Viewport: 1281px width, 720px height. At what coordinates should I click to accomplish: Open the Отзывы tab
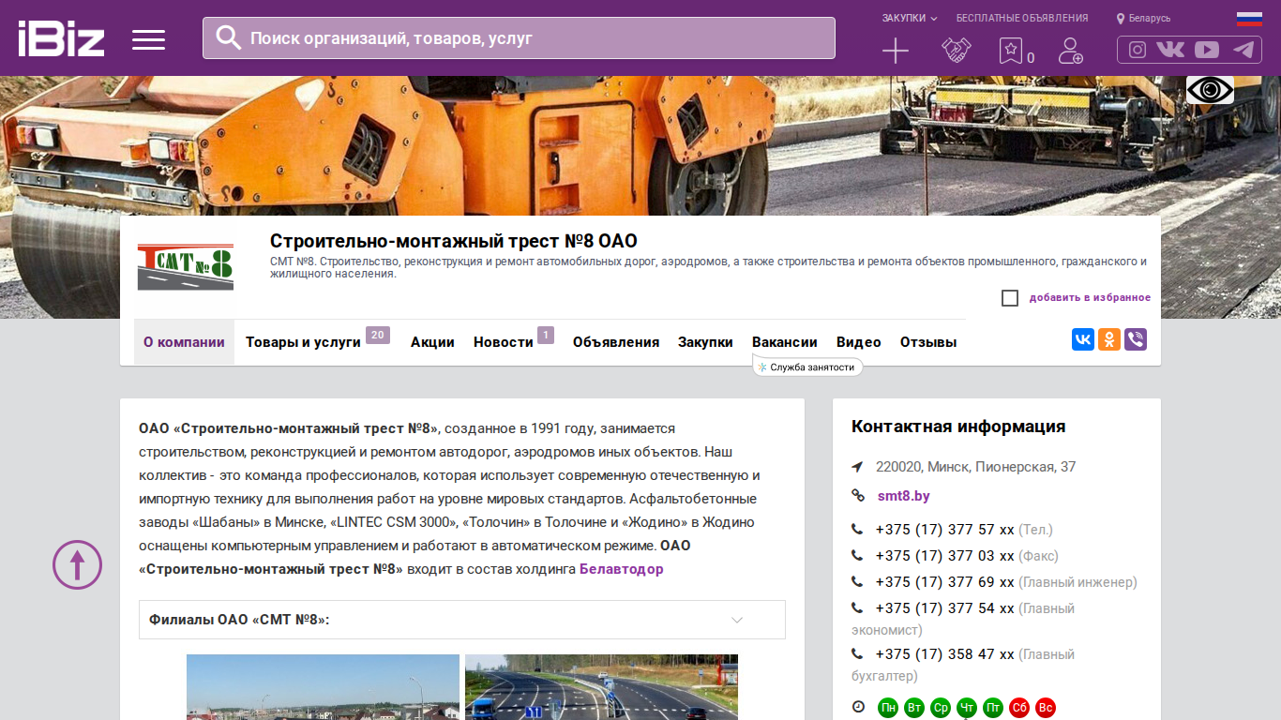928,342
